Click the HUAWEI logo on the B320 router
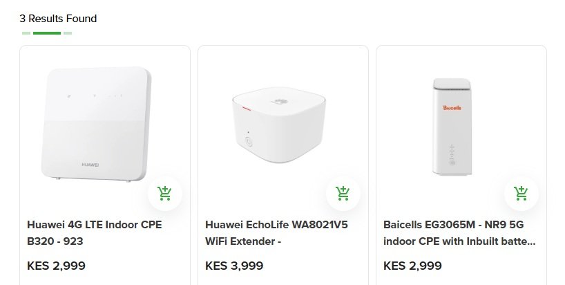Image resolution: width=565 pixels, height=285 pixels. tap(90, 165)
